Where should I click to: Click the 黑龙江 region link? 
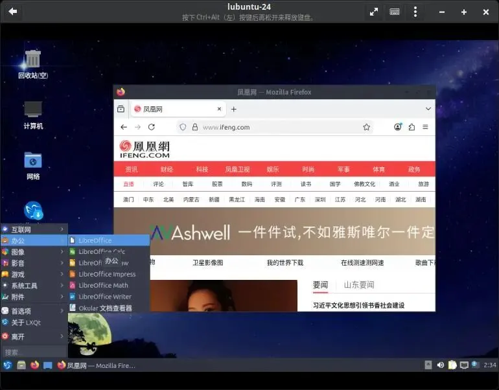[x=237, y=200]
